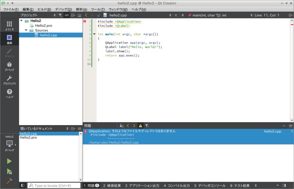The height and width of the screenshot is (189, 294).
Task: Click Line: 11, Col: 1 position indicator
Action: (x=267, y=15)
